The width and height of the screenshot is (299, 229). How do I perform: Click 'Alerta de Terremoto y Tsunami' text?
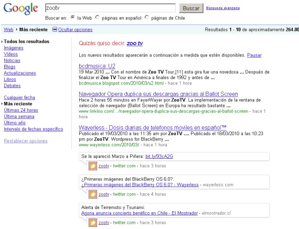point(113,208)
